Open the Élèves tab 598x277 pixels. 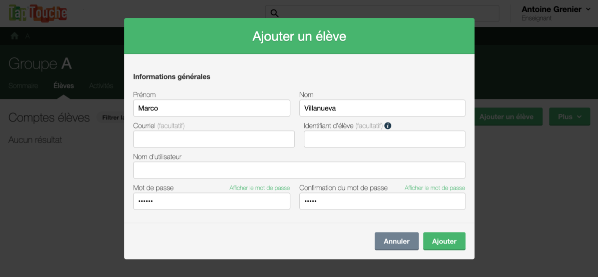coord(64,85)
